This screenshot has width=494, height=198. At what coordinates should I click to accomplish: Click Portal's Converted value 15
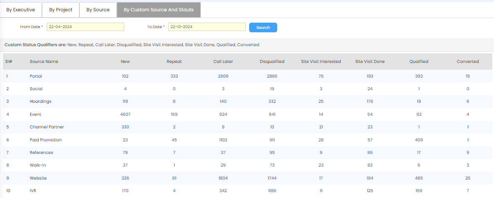pos(468,76)
